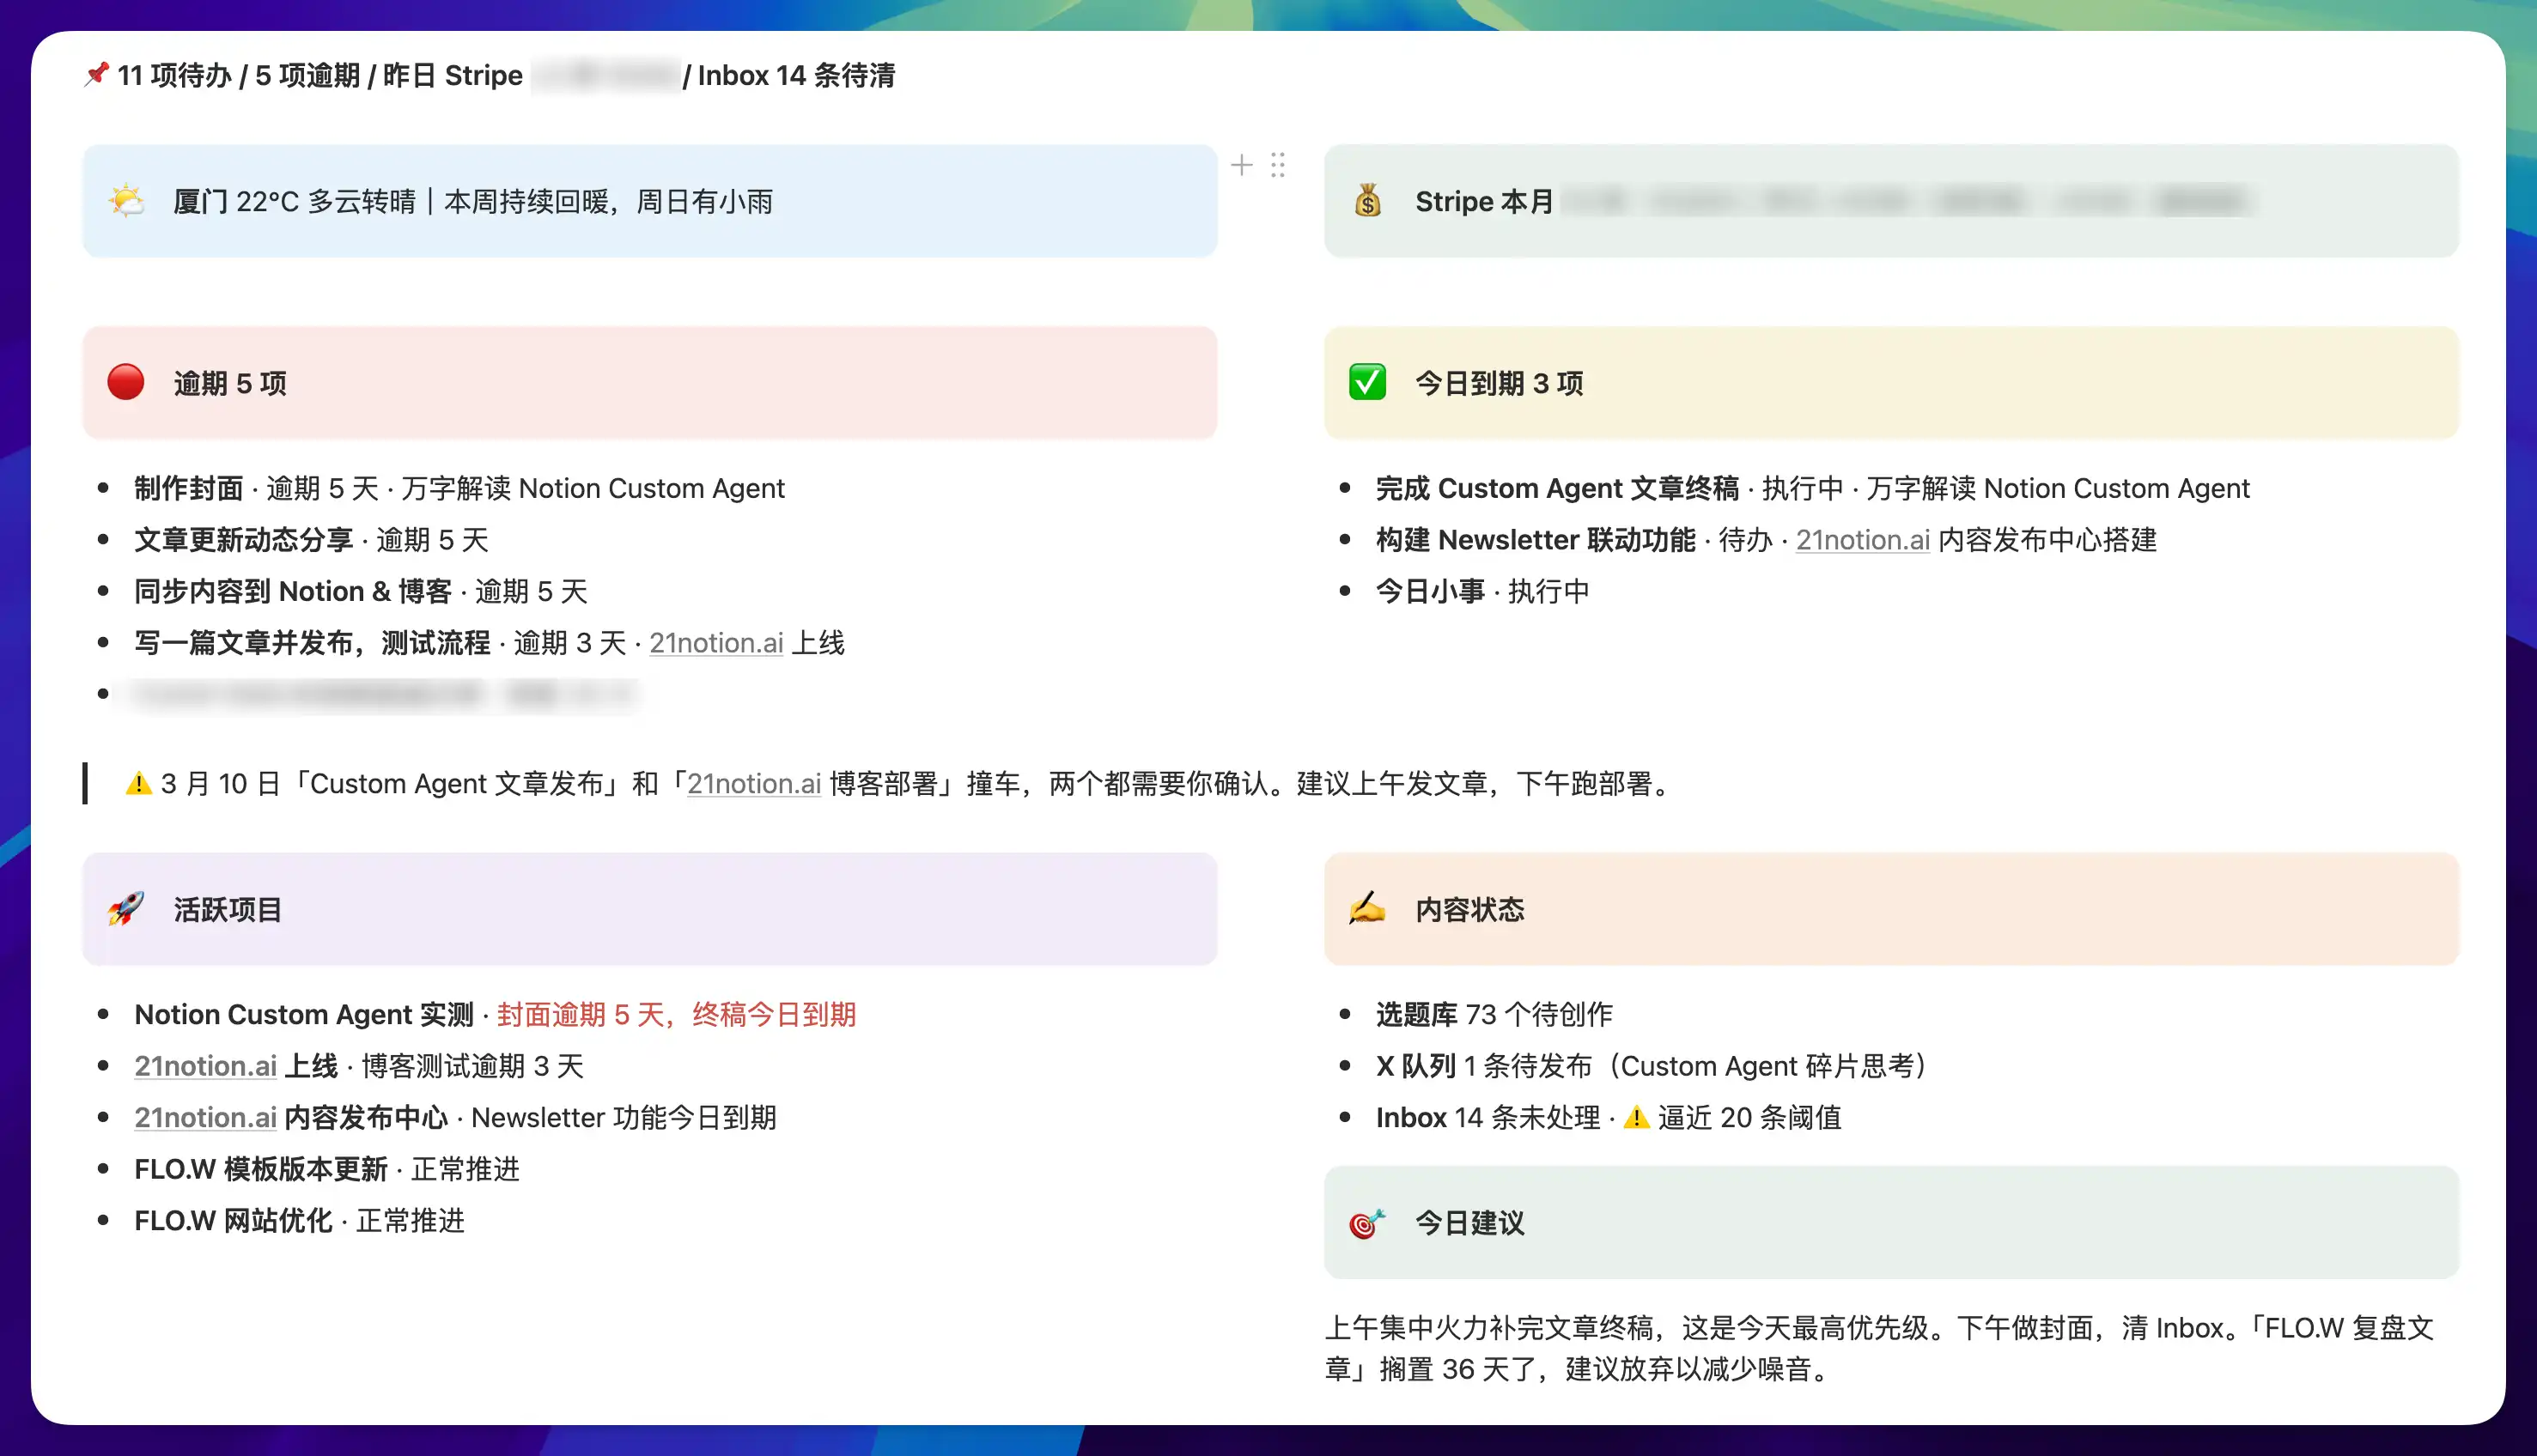
Task: Open 21notion.ai link in Newsletter 联动功能 item
Action: pos(1862,540)
